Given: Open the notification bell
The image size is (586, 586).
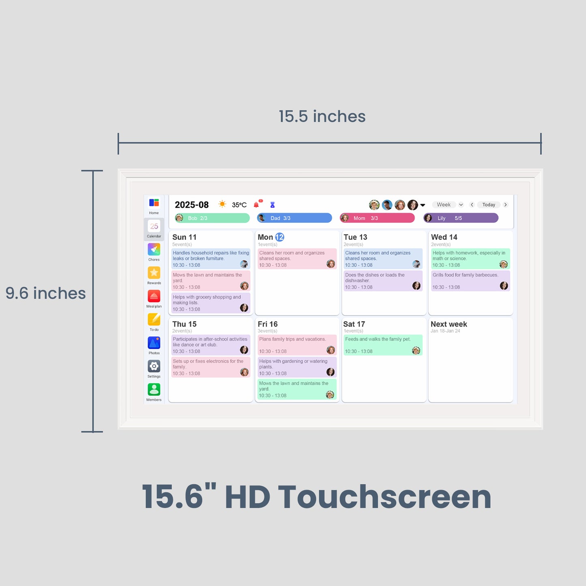Looking at the screenshot, I should (x=256, y=204).
